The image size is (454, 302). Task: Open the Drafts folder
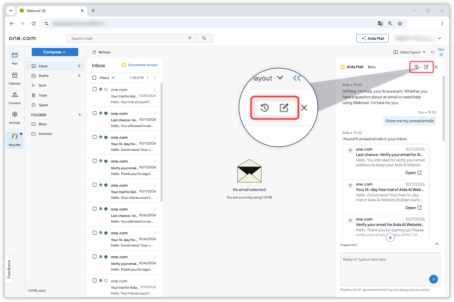(55, 76)
